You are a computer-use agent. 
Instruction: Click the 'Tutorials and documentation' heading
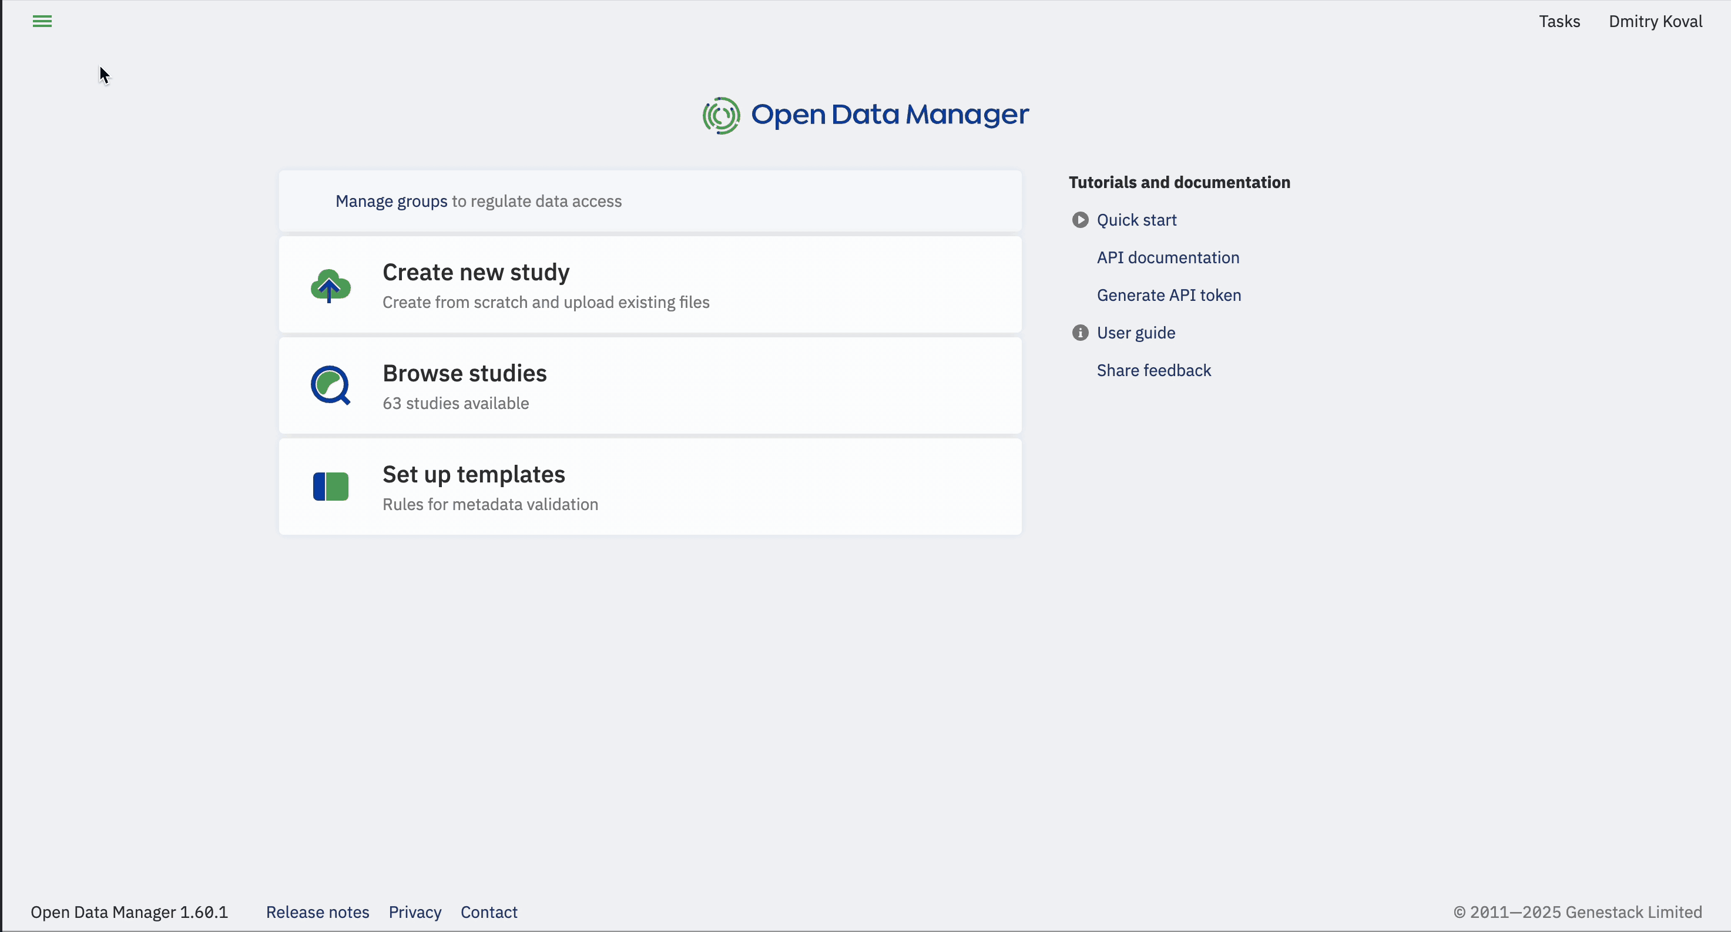point(1179,182)
